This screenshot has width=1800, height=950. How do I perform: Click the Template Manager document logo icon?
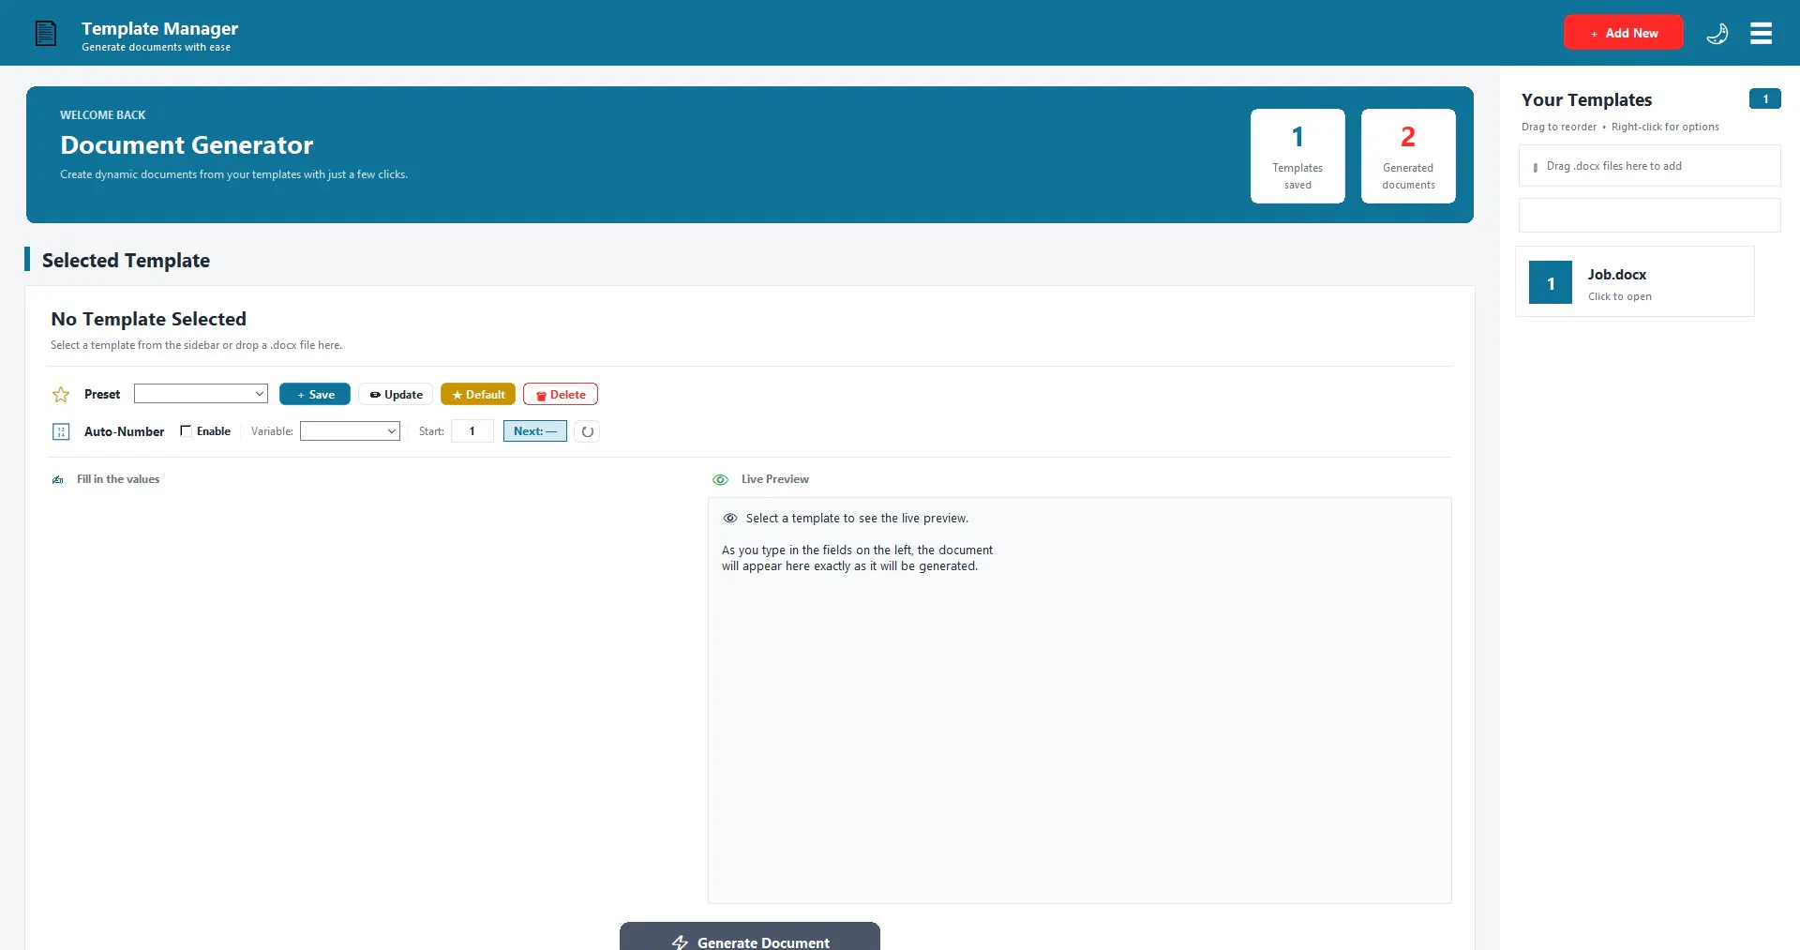point(46,34)
